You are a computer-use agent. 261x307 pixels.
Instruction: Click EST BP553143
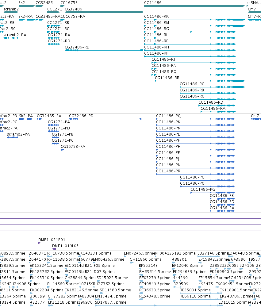tap(148, 266)
